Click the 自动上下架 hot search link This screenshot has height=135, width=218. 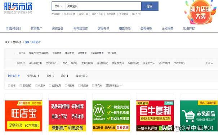[x=97, y=14]
